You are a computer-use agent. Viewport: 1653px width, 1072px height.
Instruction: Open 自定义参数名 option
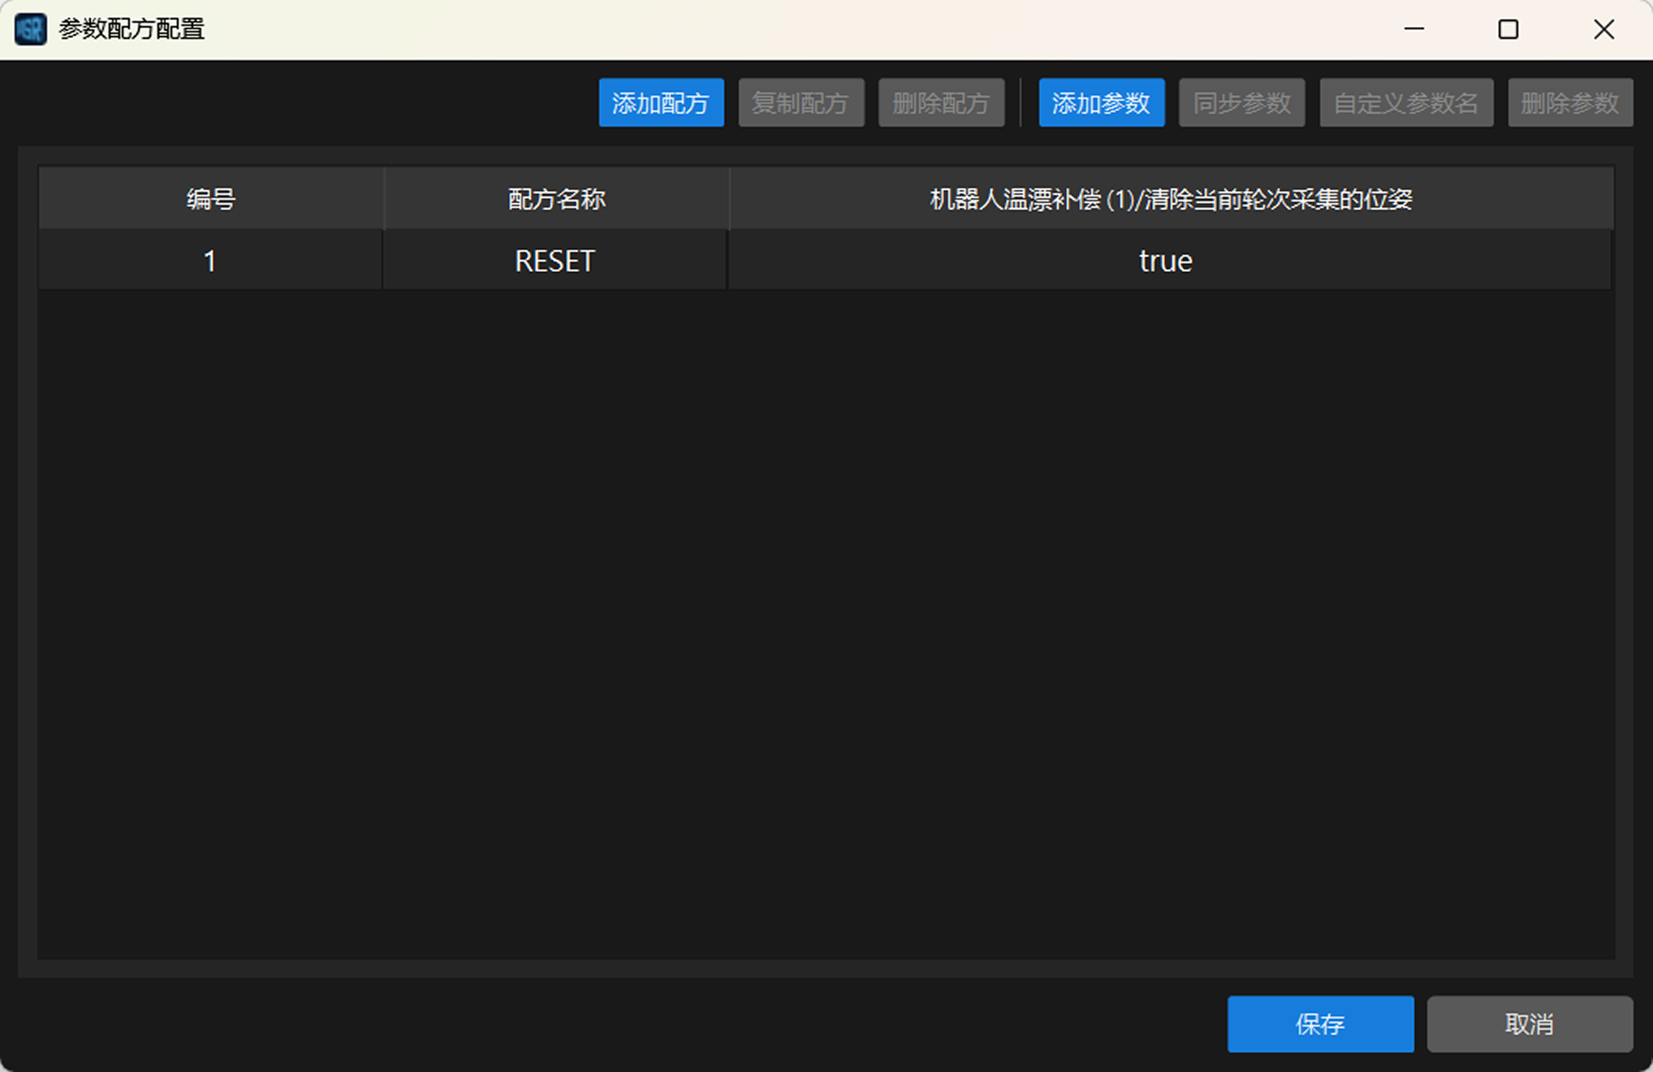pos(1406,102)
